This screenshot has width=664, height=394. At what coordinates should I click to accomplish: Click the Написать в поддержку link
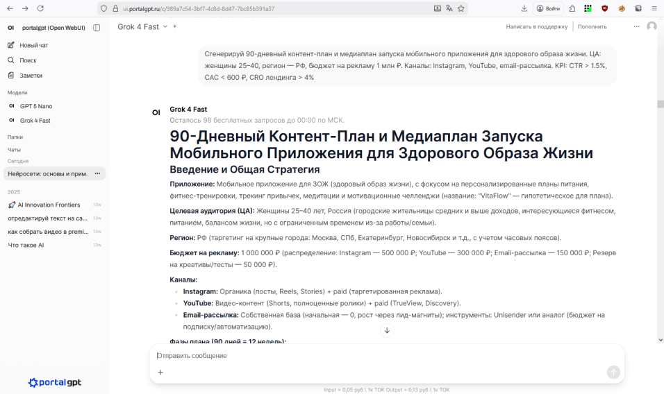point(536,26)
